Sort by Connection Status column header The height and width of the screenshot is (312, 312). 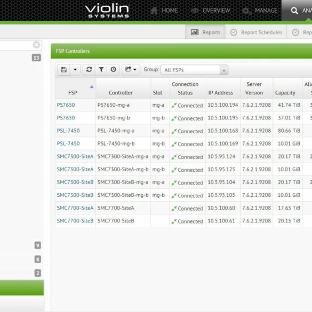pyautogui.click(x=188, y=89)
